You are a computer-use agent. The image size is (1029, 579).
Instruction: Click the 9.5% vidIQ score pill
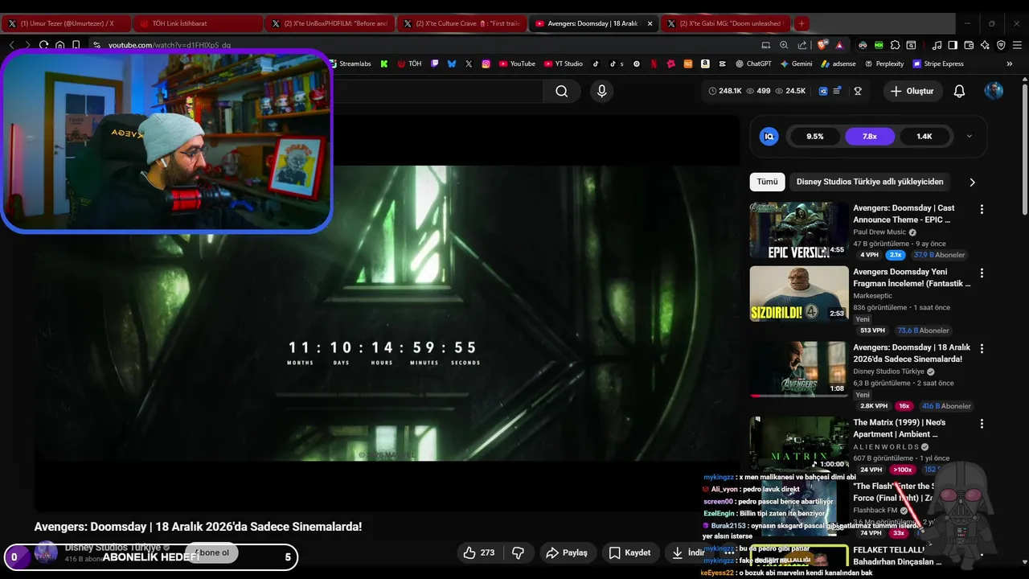click(815, 137)
